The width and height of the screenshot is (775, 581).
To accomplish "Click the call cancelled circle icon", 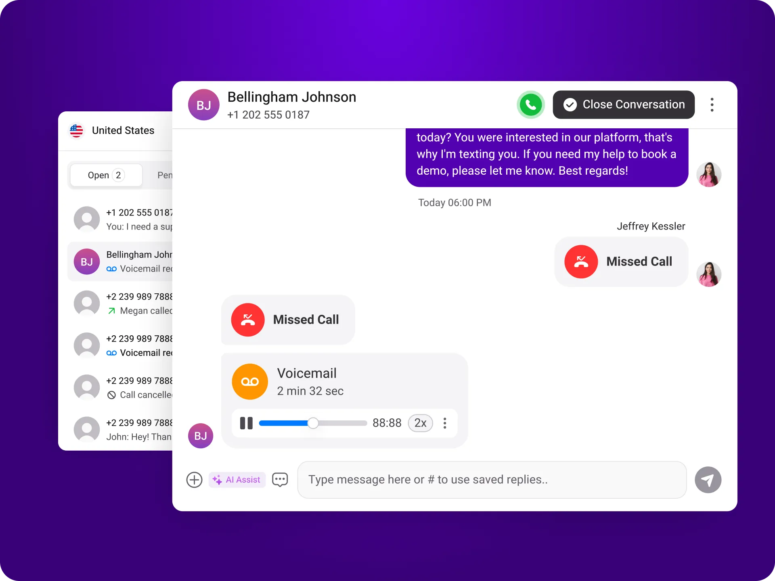I will pos(111,395).
